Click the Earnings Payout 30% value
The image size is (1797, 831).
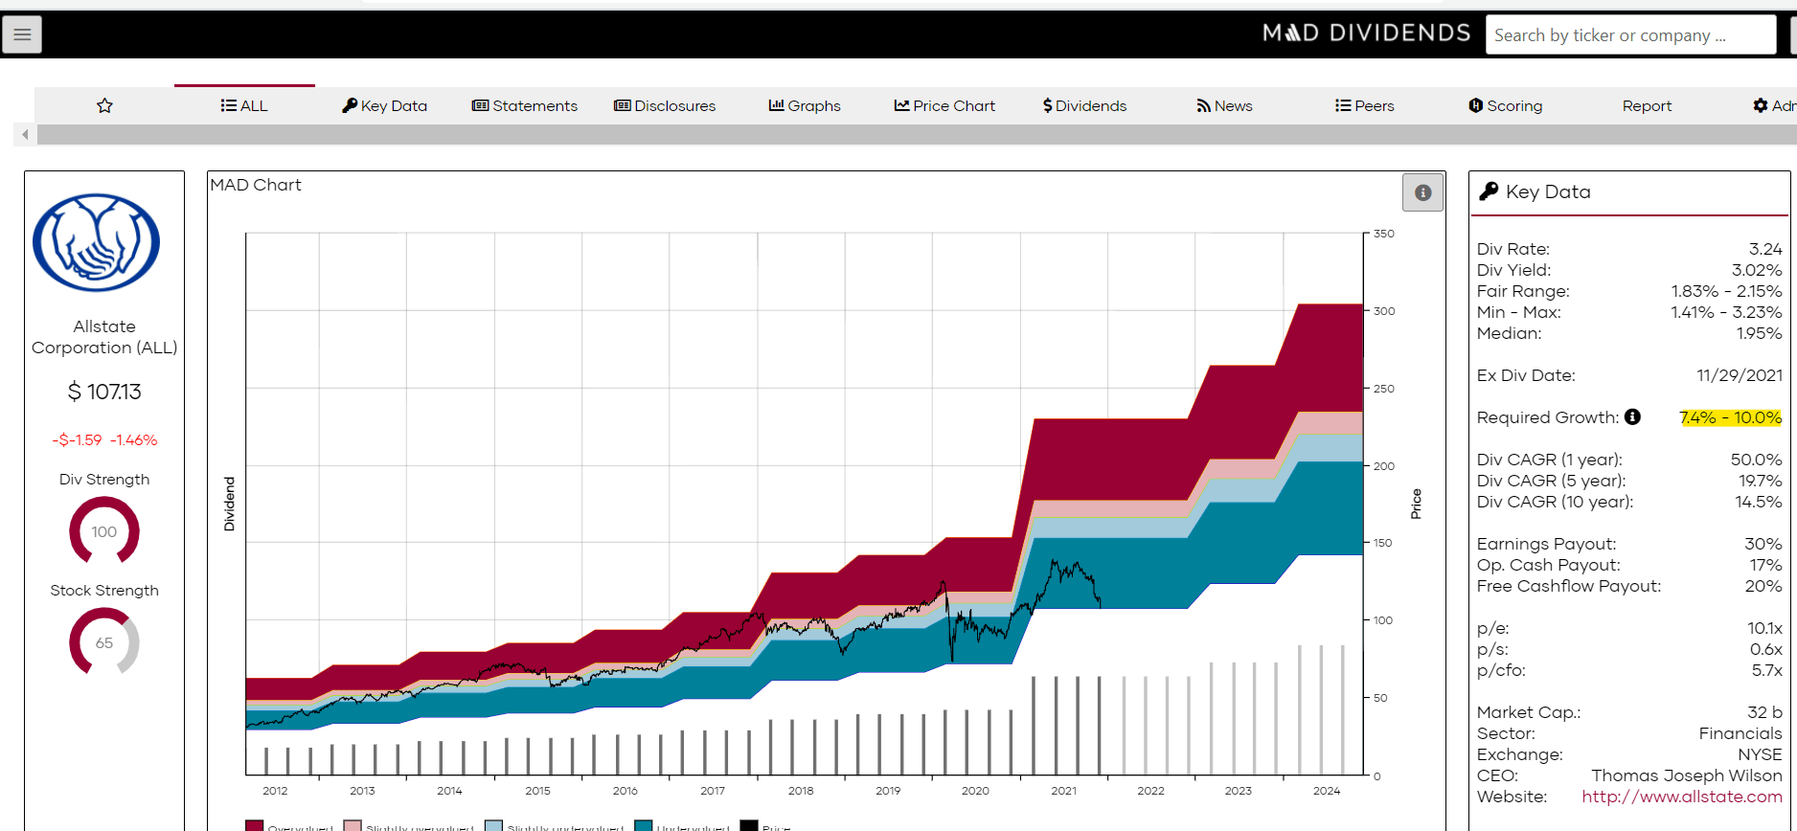tap(1763, 544)
